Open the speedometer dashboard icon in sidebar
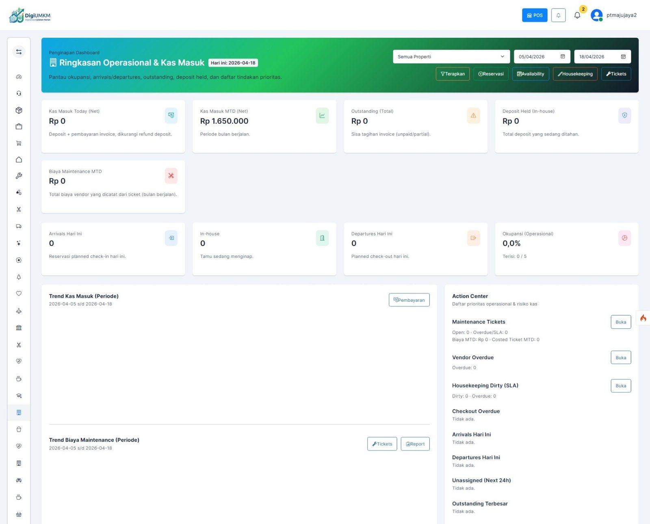Viewport: 650px width, 524px height. point(19,77)
